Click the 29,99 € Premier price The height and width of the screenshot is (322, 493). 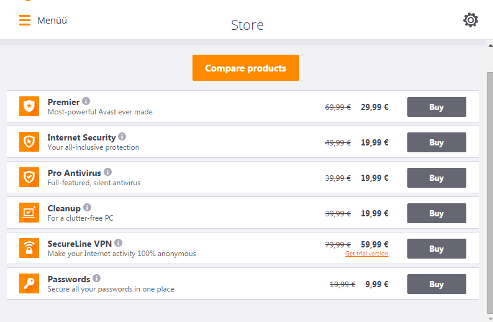[374, 108]
